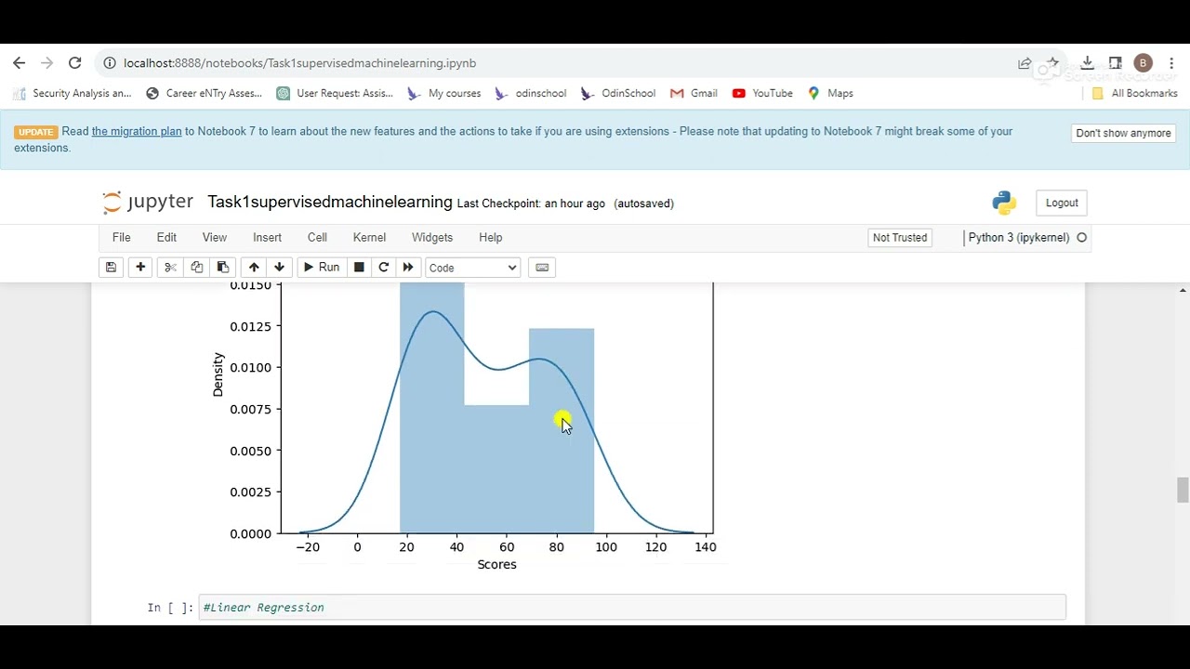Open the Help menu

click(x=491, y=238)
